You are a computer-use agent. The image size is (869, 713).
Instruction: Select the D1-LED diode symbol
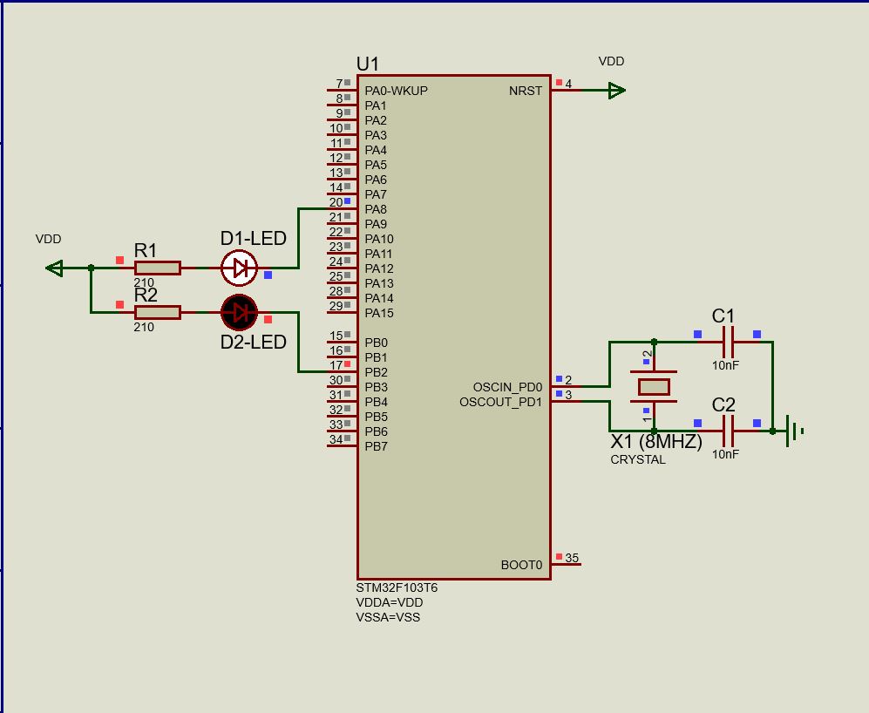pos(239,266)
